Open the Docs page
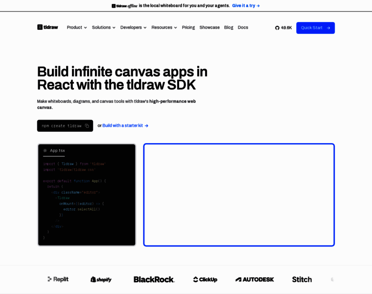This screenshot has width=372, height=294. tap(243, 27)
